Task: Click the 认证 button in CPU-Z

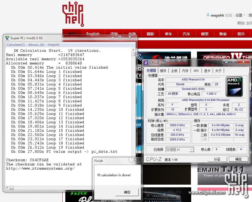Action: click(x=217, y=159)
